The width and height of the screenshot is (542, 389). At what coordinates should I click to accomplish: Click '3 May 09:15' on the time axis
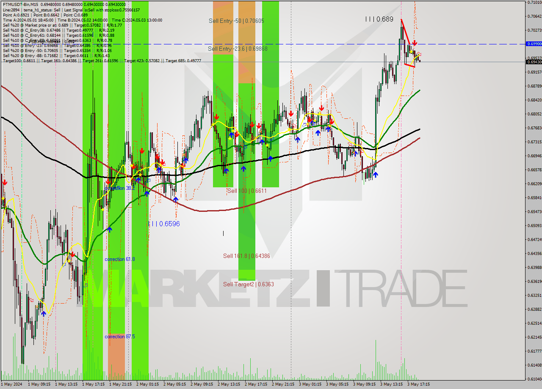coord(365,384)
